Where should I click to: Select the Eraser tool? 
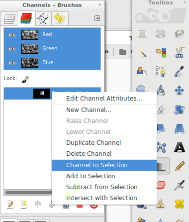click(x=161, y=185)
